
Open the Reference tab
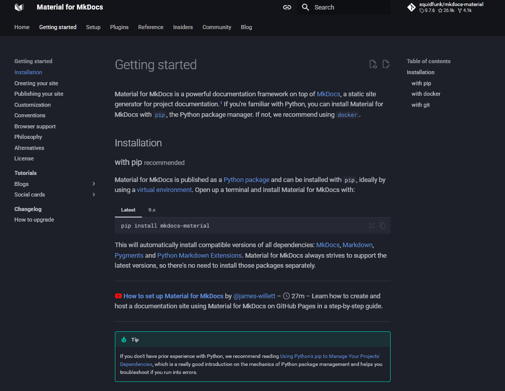[151, 27]
